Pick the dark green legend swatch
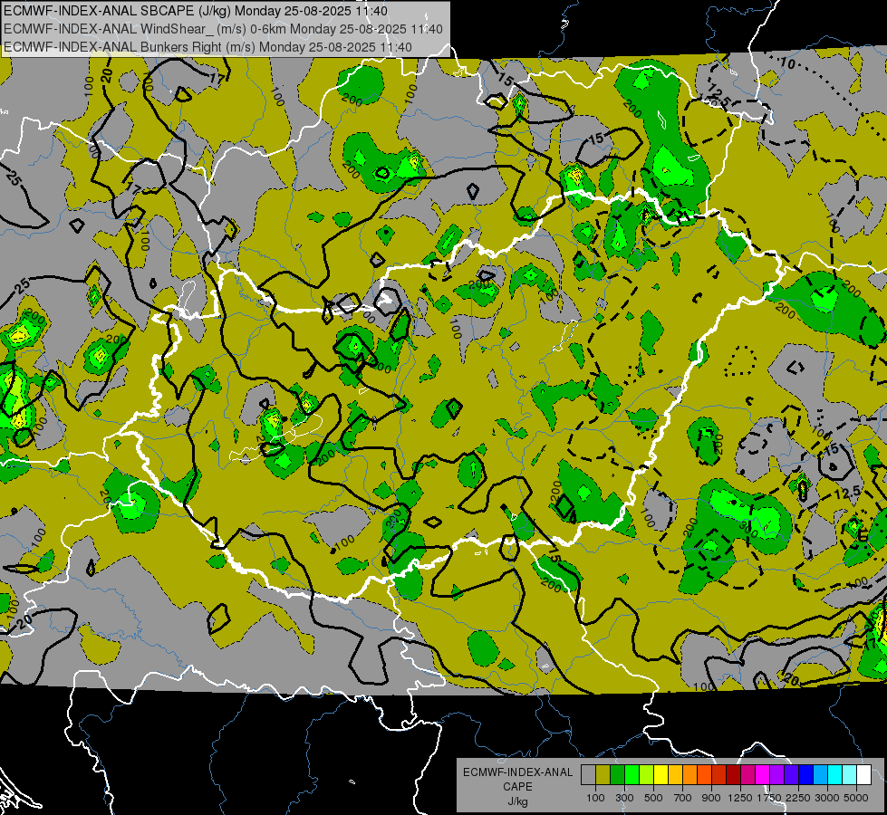This screenshot has width=887, height=815. [x=617, y=774]
